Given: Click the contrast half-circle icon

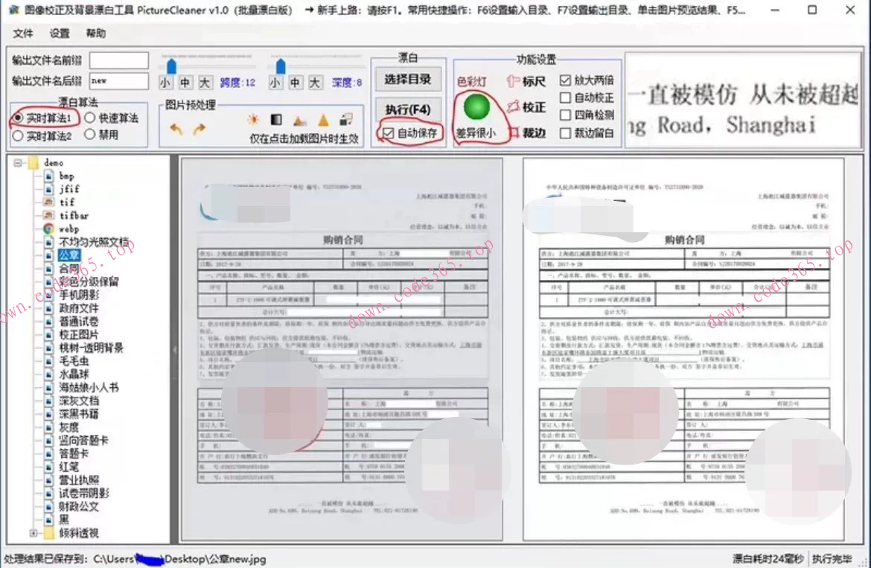Looking at the screenshot, I should pos(275,119).
